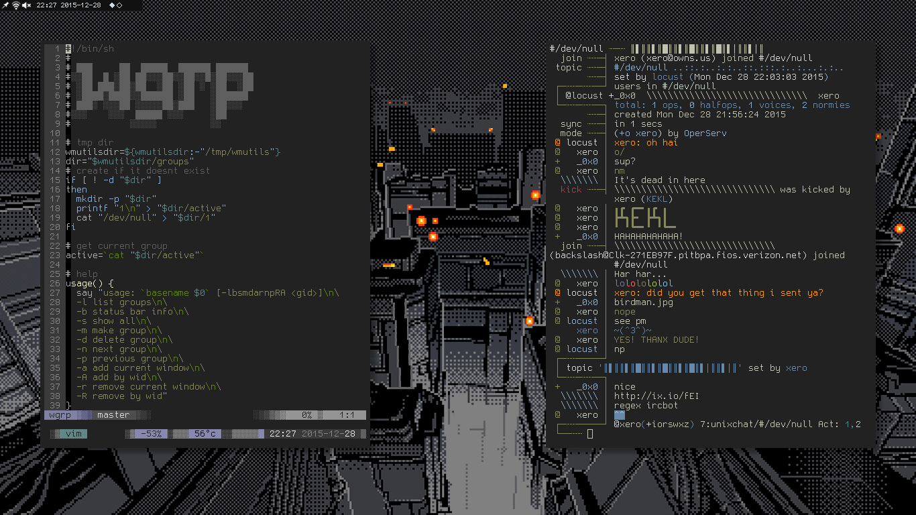The width and height of the screenshot is (916, 515).
Task: Click the IRC message input cursor
Action: point(590,434)
